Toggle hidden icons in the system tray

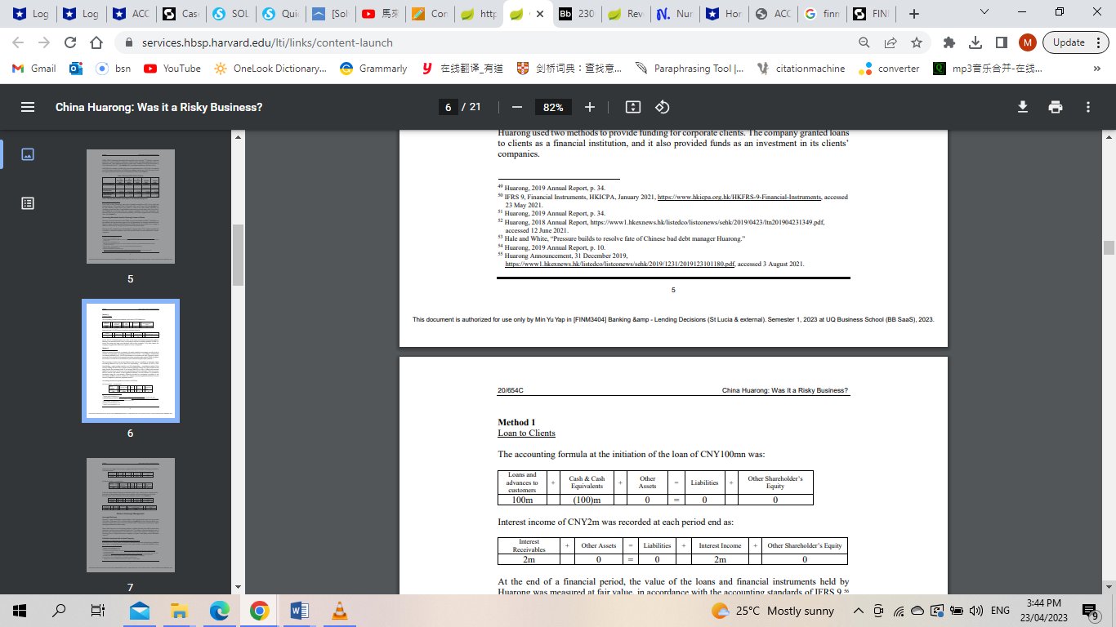pyautogui.click(x=857, y=611)
